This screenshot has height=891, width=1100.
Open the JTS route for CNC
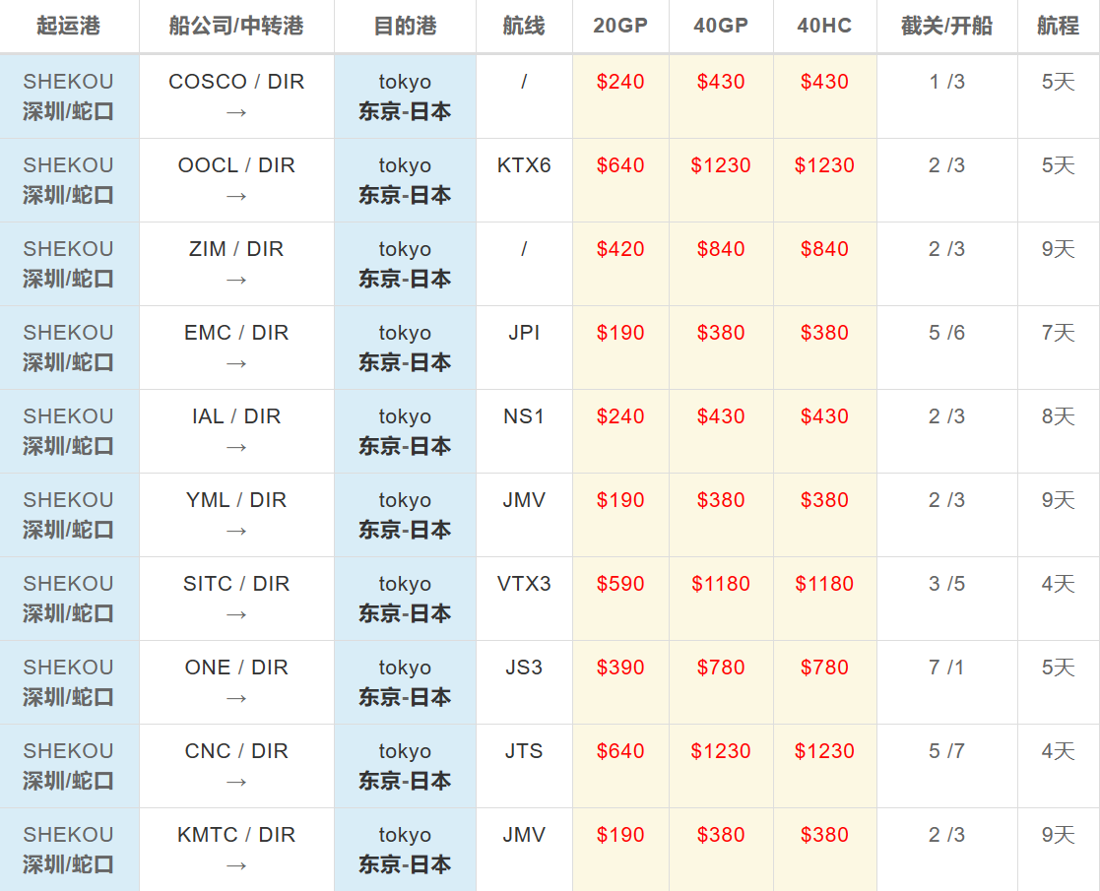524,751
